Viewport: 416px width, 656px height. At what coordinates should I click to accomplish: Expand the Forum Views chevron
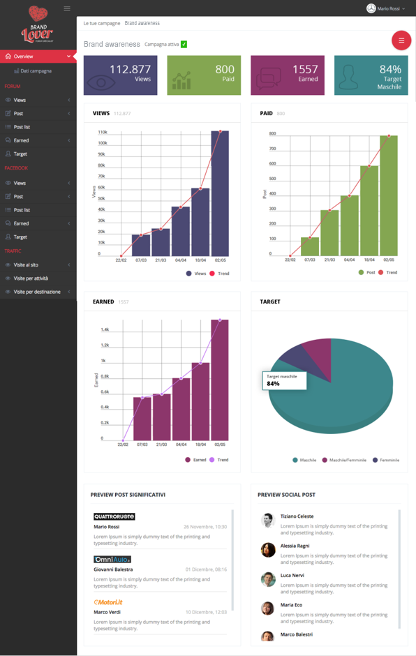68,100
